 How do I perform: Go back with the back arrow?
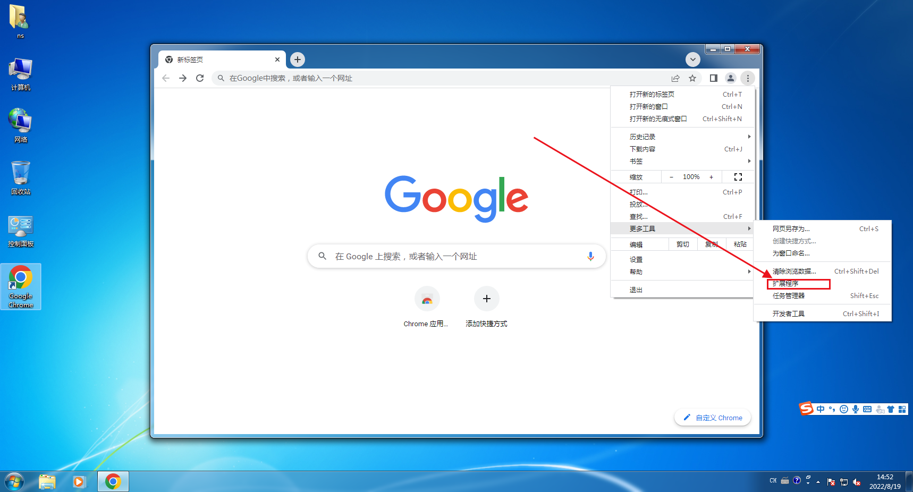coord(166,78)
